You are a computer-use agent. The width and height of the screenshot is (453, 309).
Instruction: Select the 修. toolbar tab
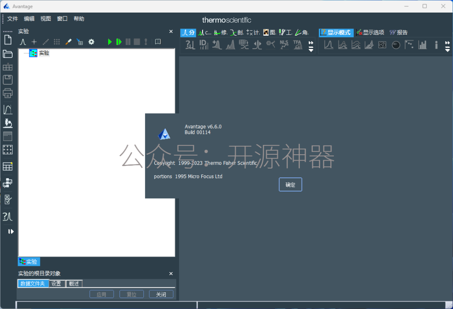[221, 32]
